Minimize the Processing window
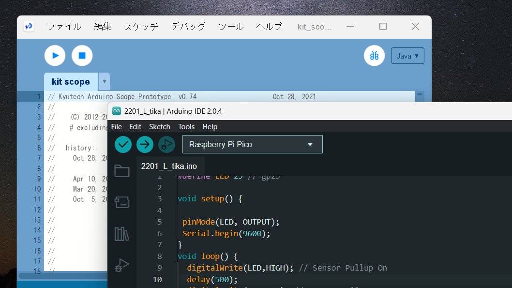The width and height of the screenshot is (512, 288). (x=350, y=27)
